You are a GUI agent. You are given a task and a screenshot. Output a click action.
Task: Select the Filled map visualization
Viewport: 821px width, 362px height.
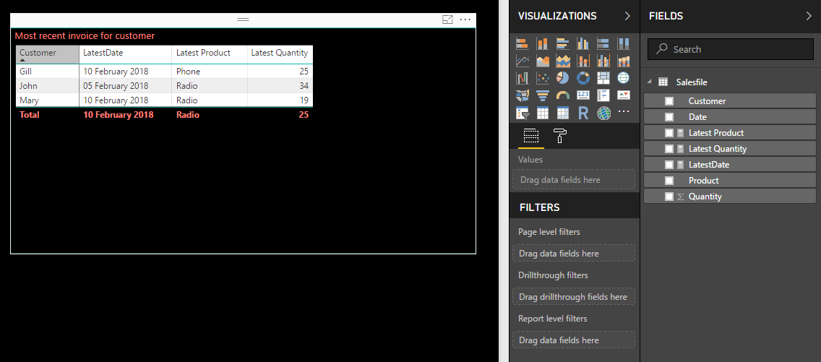(x=522, y=95)
